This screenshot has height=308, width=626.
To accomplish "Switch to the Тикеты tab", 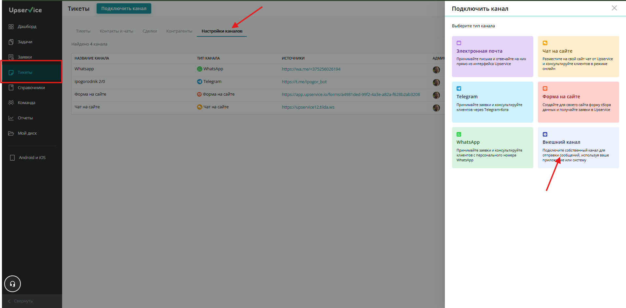I will 83,31.
